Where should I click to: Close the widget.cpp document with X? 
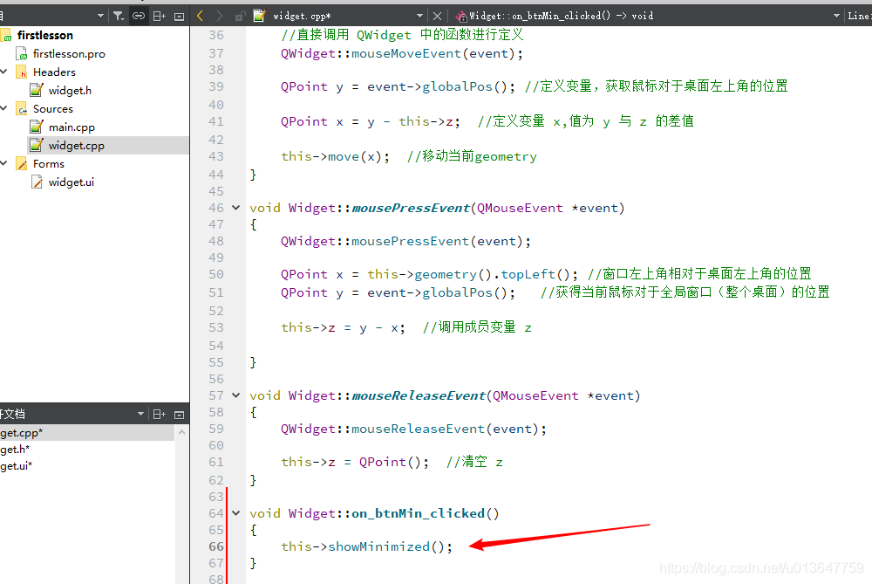click(x=438, y=16)
